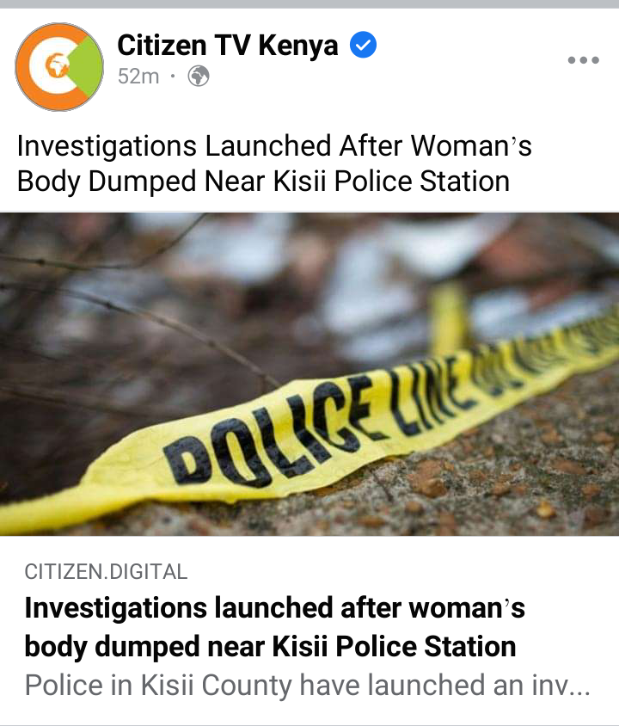The image size is (619, 726).
Task: Click 'Kisii Police Station' in the post caption
Action: tap(391, 181)
